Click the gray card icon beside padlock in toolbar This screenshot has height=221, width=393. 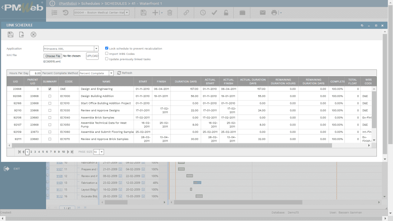[242, 13]
